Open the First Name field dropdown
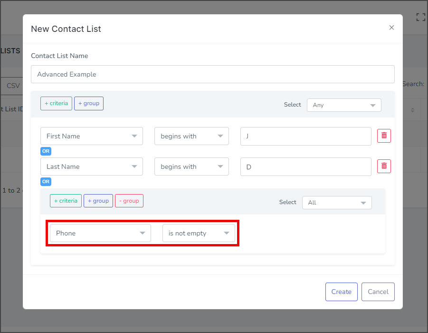 coord(92,136)
